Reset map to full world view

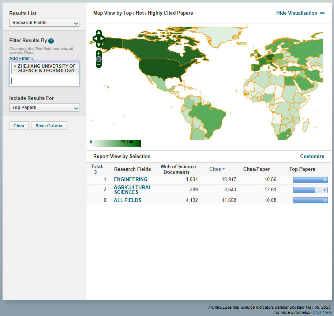click(99, 59)
